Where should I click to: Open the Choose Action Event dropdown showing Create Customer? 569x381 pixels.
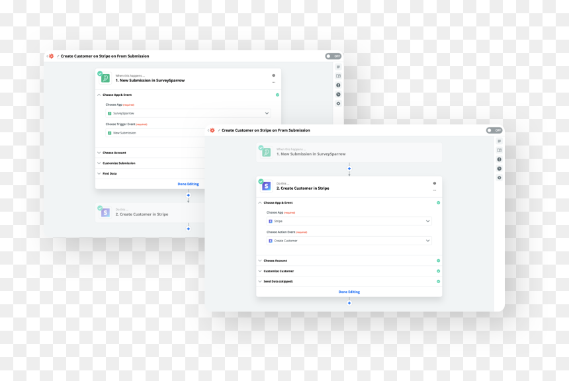pyautogui.click(x=349, y=241)
